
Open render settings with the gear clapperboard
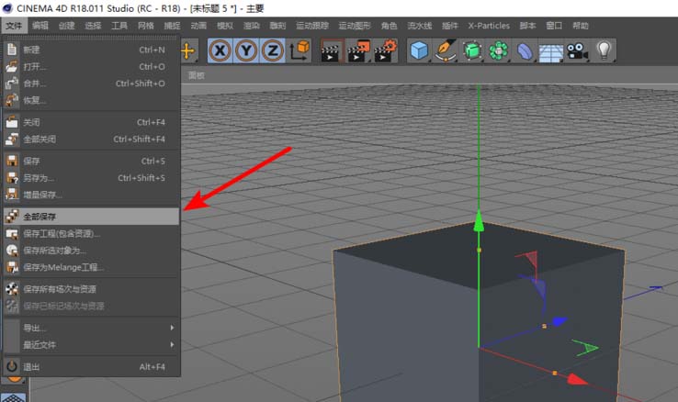386,51
